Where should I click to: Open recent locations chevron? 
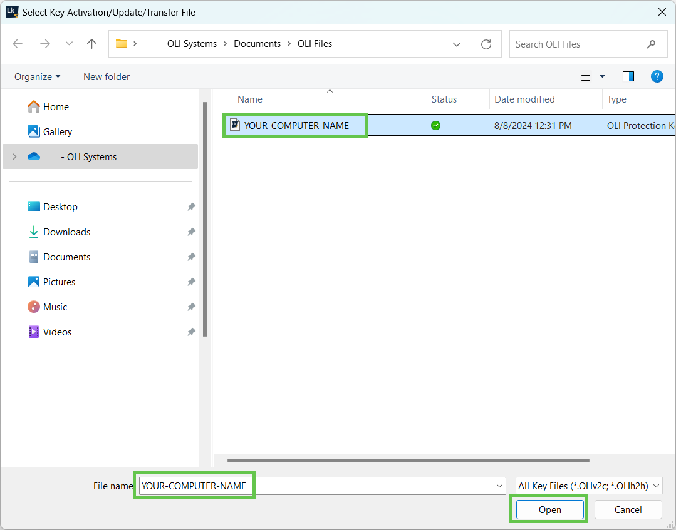(69, 43)
